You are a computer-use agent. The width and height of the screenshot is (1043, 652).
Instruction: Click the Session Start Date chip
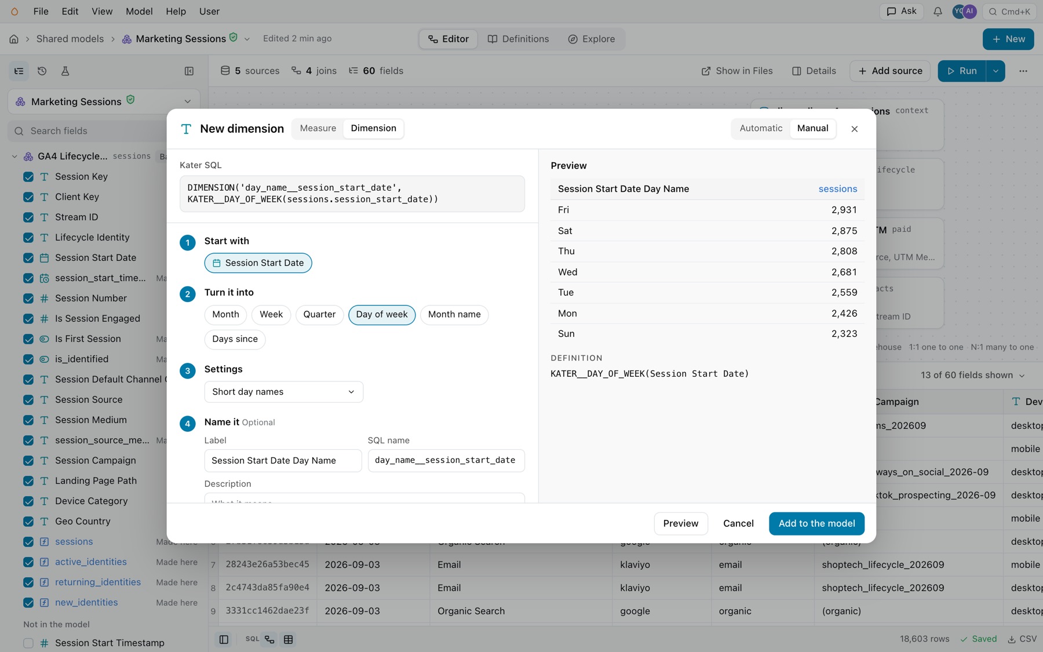click(x=258, y=263)
